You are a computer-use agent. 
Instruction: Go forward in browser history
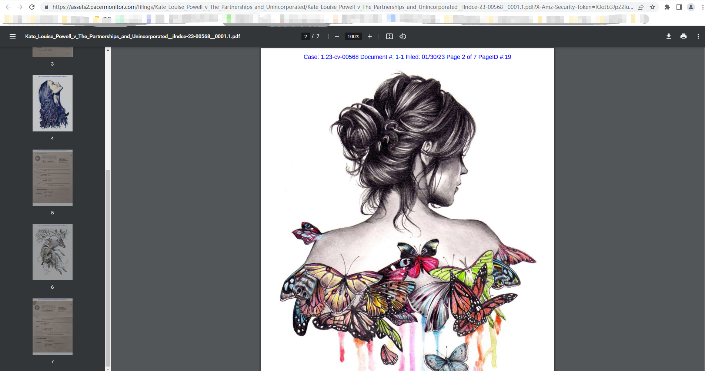tap(20, 7)
